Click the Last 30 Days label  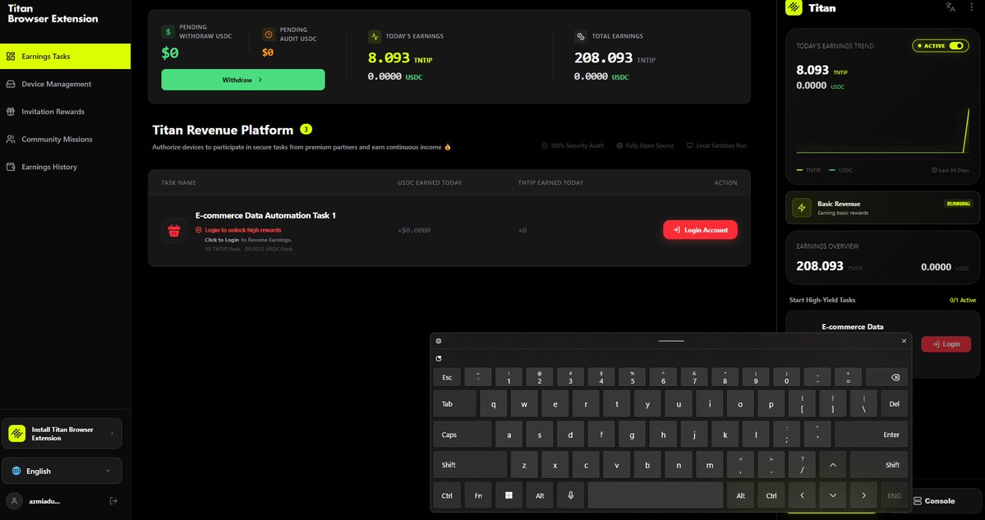click(950, 170)
